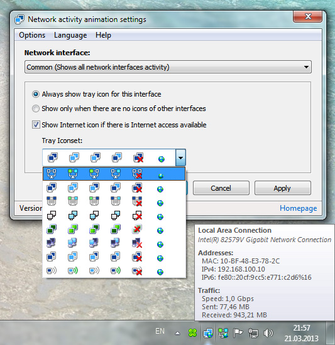335x345 pixels.
Task: Click the Apply button
Action: [x=283, y=188]
